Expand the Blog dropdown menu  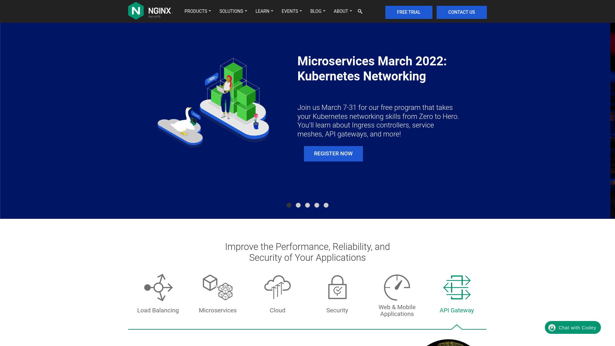(x=318, y=11)
